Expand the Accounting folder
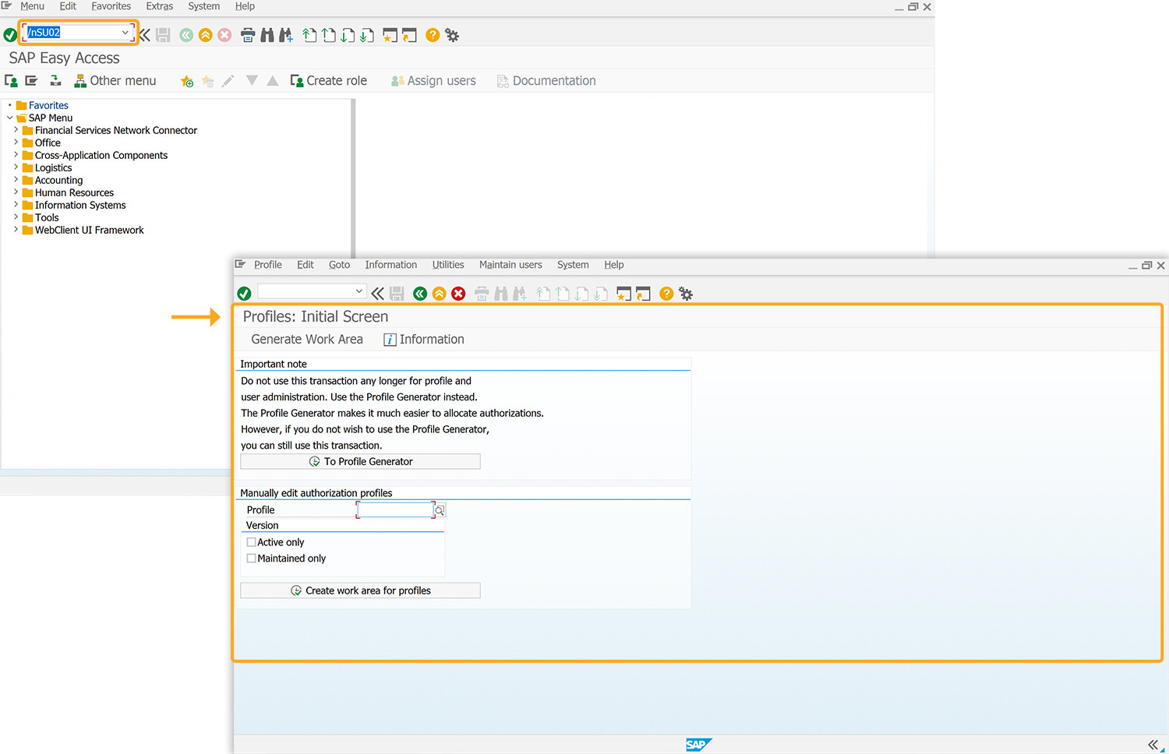1169x754 pixels. [x=16, y=180]
